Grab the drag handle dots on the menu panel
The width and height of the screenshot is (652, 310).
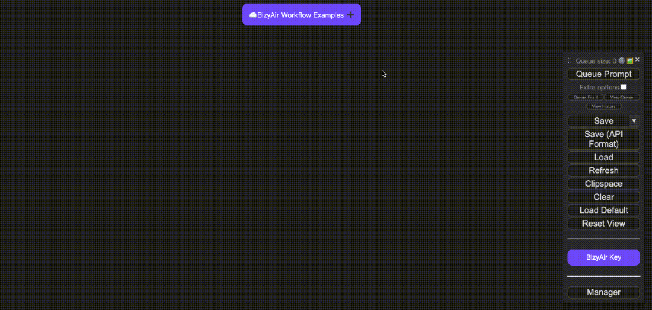point(569,60)
